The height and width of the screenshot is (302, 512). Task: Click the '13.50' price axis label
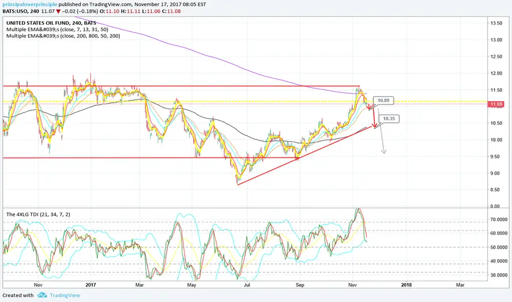coord(496,23)
